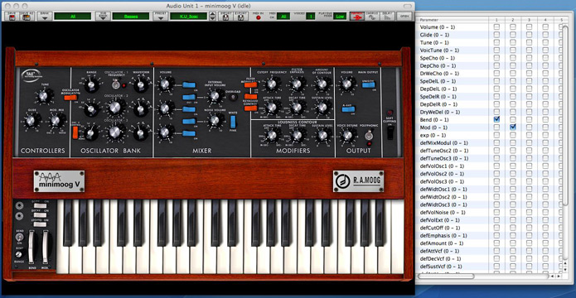Toggle the External Input blue mixer switch

pyautogui.click(x=189, y=97)
